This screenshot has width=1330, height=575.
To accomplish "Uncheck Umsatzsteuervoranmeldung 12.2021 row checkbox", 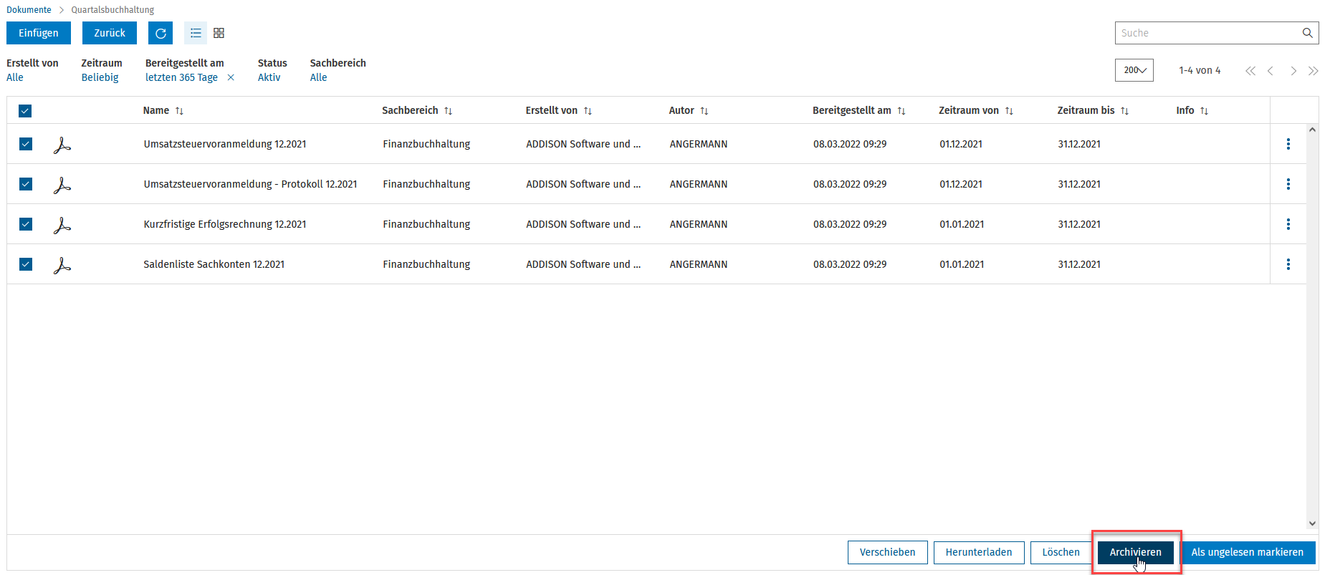I will 25,144.
